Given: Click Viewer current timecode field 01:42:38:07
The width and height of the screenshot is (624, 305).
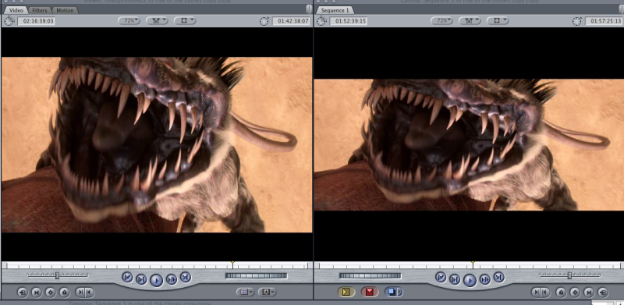Looking at the screenshot, I should tap(291, 21).
